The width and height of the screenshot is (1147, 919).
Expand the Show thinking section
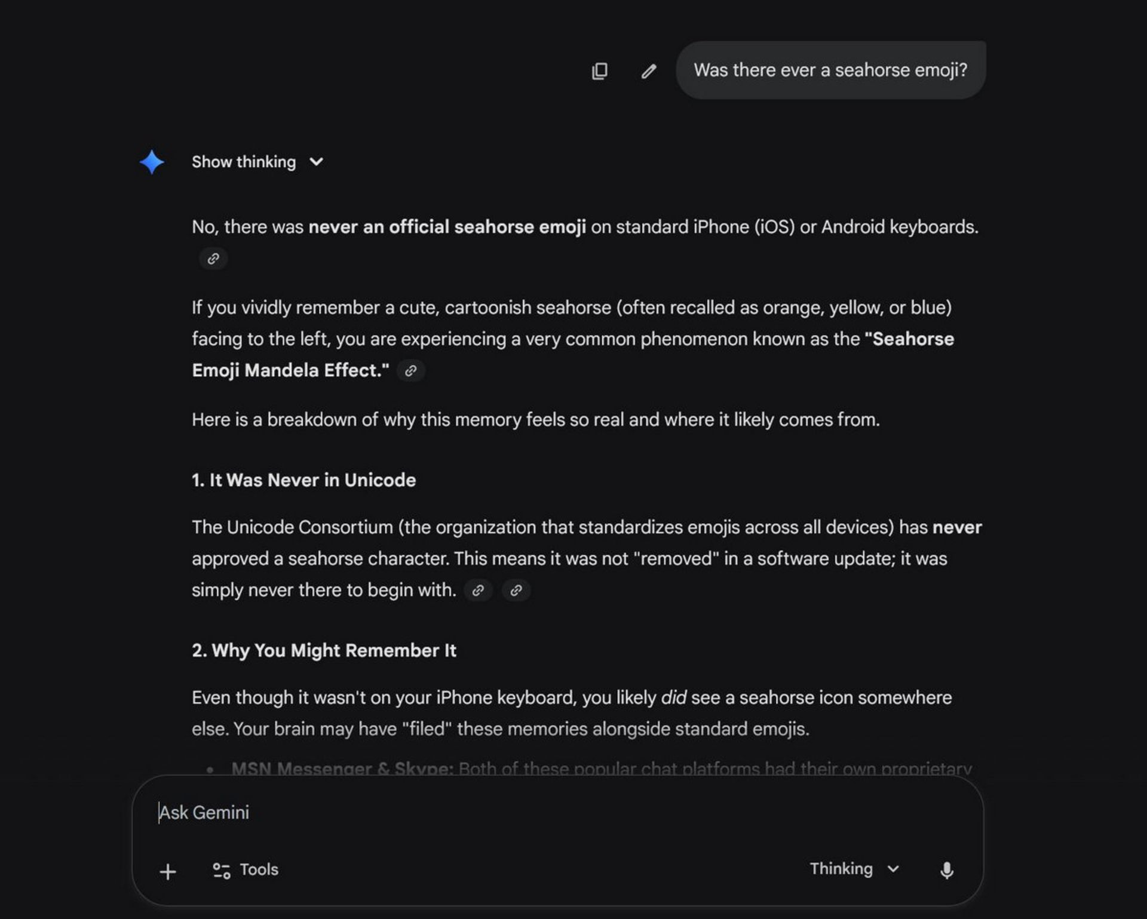pyautogui.click(x=244, y=162)
